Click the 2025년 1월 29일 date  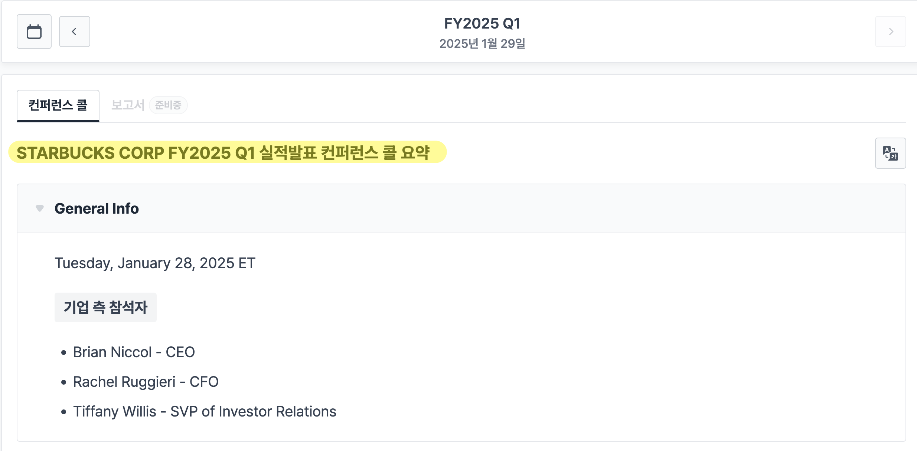pyautogui.click(x=482, y=44)
